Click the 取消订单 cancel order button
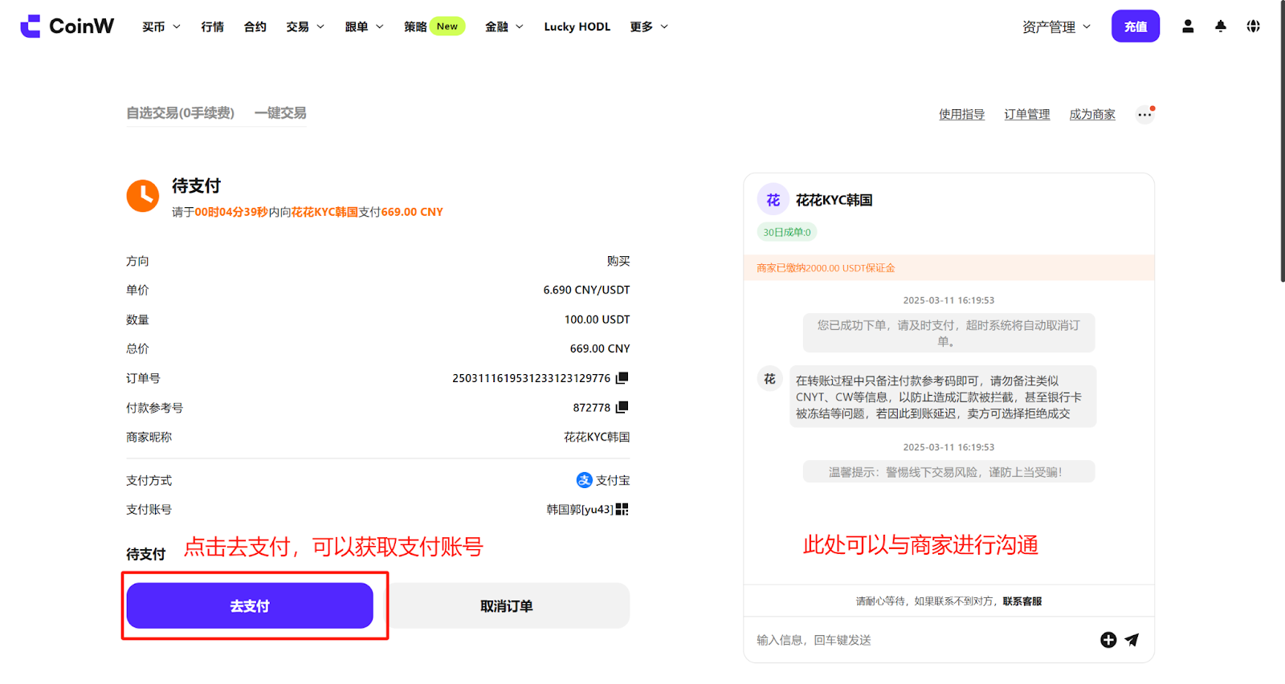 [x=507, y=606]
